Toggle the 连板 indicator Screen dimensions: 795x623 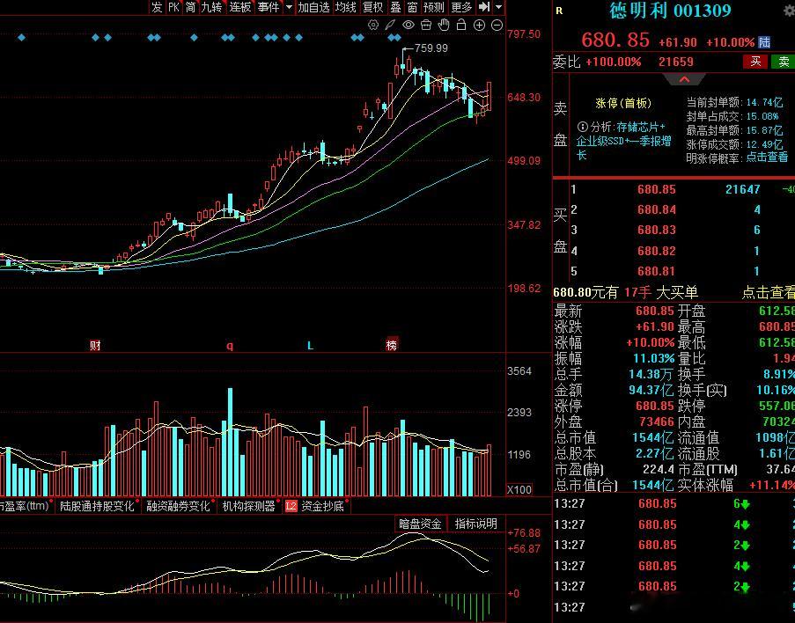[x=239, y=6]
